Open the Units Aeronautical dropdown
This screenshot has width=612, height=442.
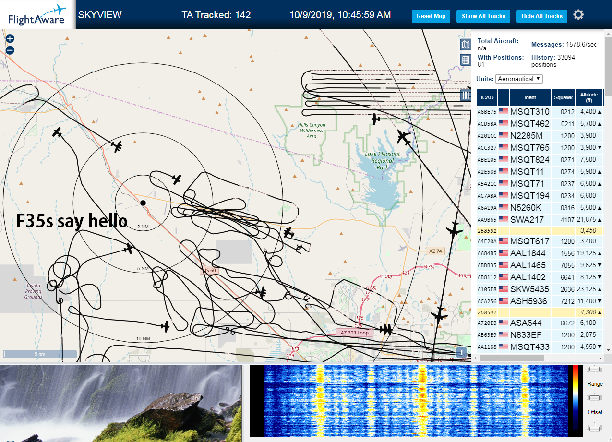[x=519, y=79]
